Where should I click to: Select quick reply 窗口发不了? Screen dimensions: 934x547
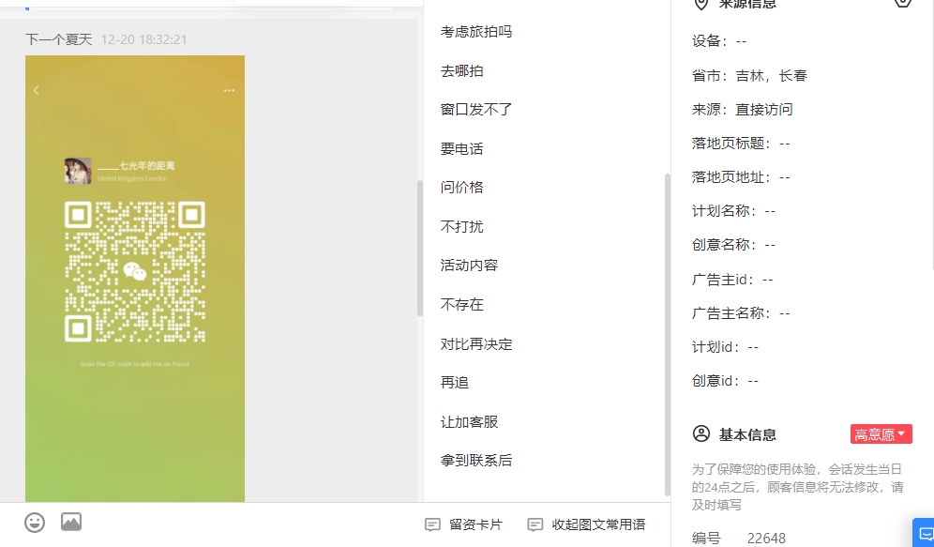[476, 110]
